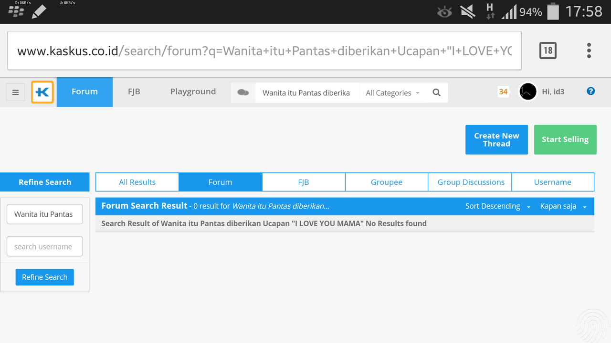Tap the pencil icon in status bar
The height and width of the screenshot is (343, 611).
point(39,11)
